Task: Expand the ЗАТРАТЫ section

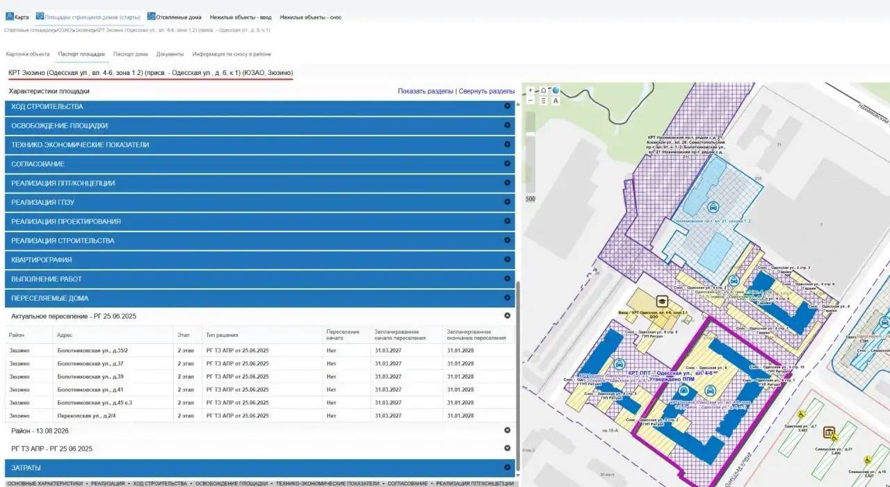Action: (260, 468)
